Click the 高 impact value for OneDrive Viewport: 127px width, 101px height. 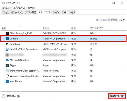click(91, 60)
